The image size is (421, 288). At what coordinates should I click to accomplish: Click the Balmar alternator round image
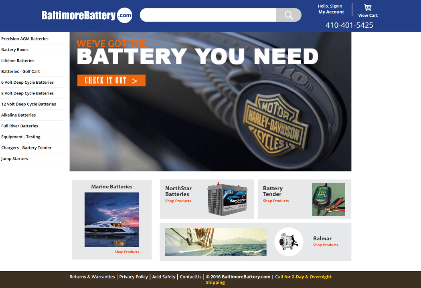pos(289,242)
